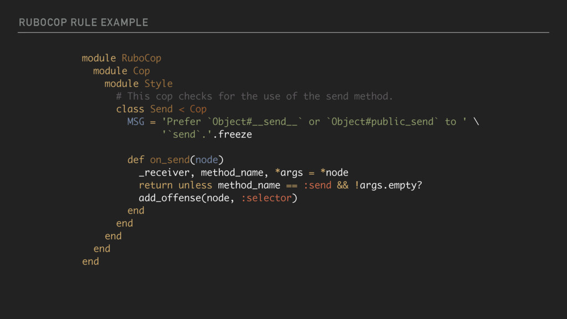Select the *args splat variable

click(288, 173)
